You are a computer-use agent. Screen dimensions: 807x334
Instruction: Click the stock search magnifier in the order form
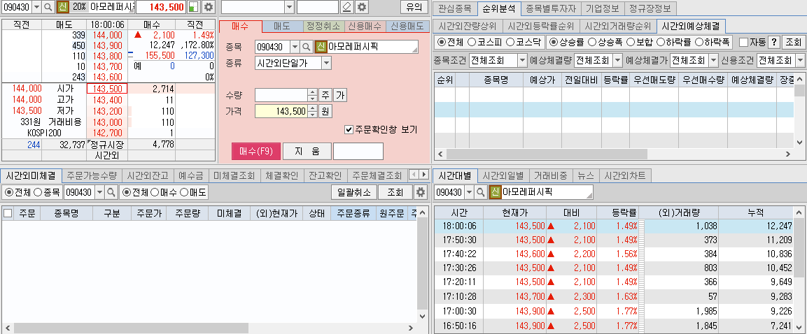(307, 47)
